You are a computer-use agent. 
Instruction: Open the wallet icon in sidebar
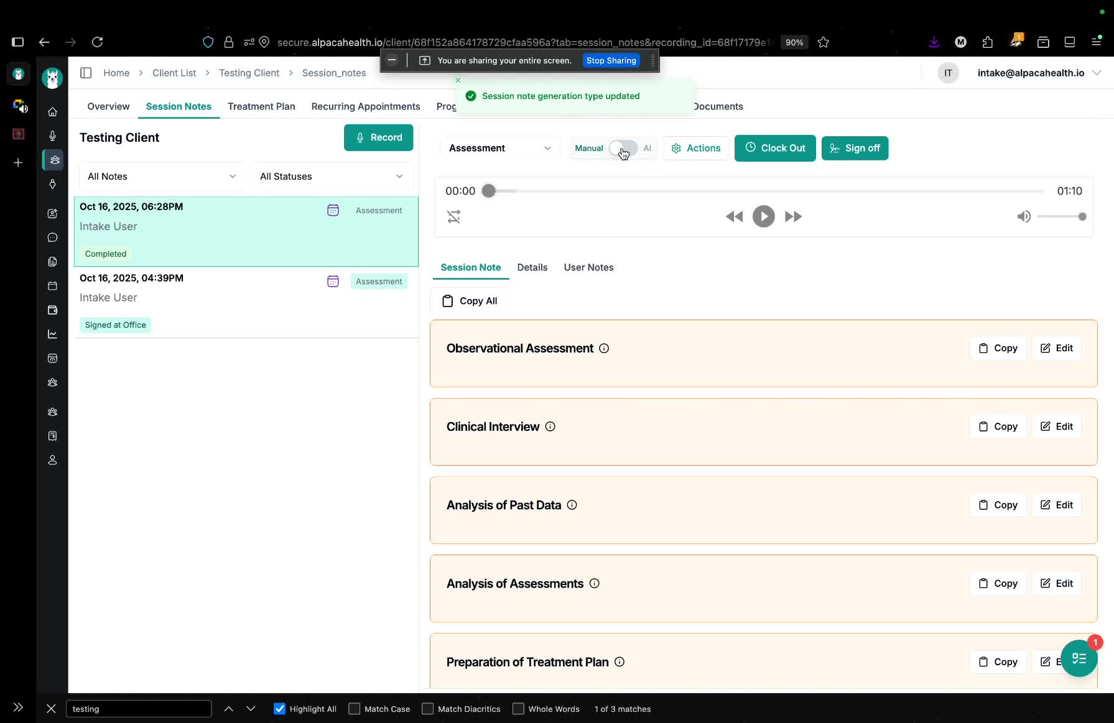point(52,310)
